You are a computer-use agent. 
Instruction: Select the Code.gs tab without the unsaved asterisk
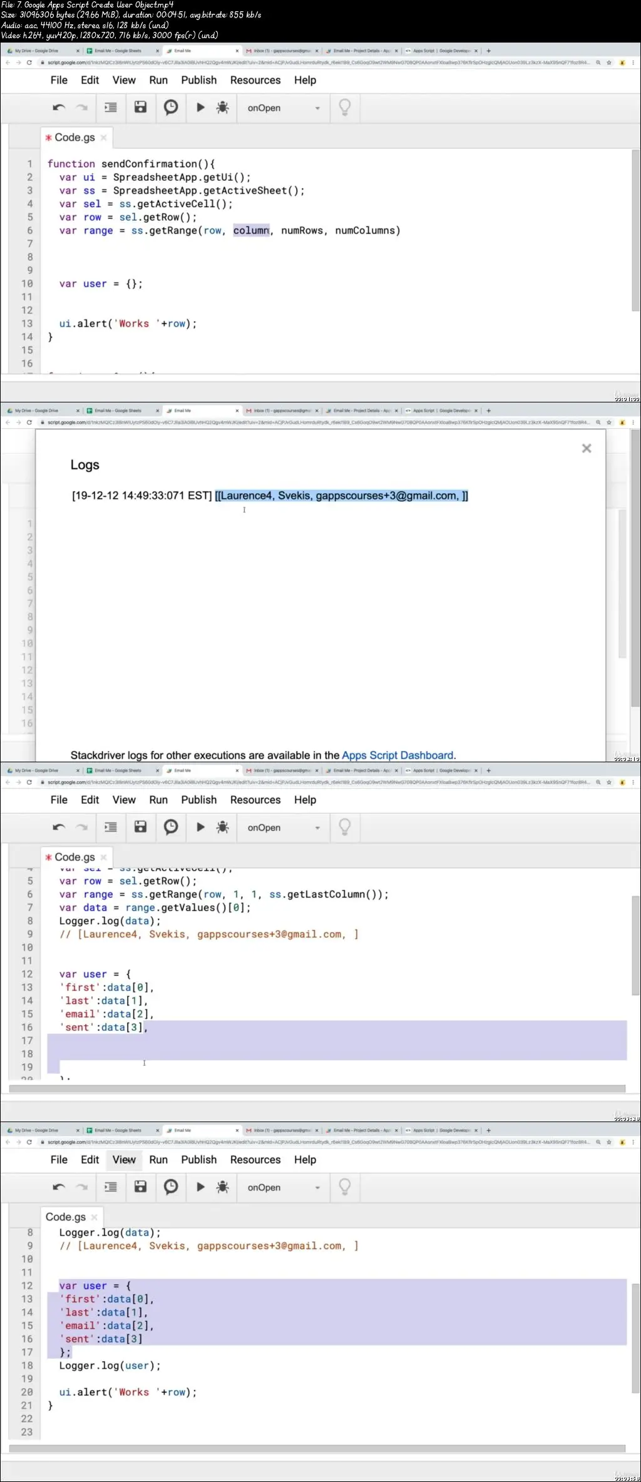[66, 1217]
